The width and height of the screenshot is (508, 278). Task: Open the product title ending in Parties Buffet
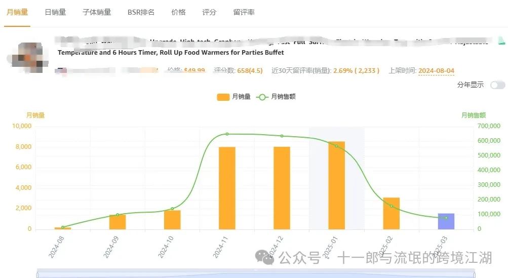click(171, 53)
